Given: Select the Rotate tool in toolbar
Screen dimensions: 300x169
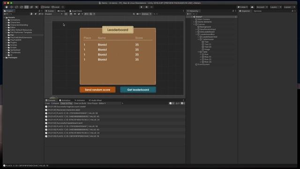Looking at the screenshot, I should tap(16, 7).
